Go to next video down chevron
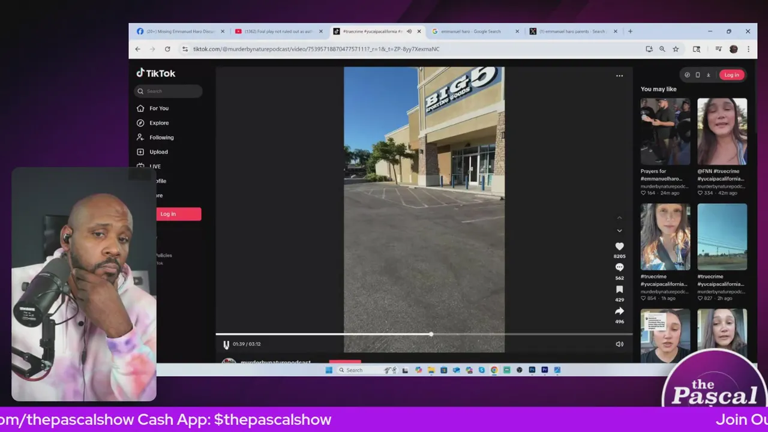This screenshot has height=432, width=768. tap(619, 231)
